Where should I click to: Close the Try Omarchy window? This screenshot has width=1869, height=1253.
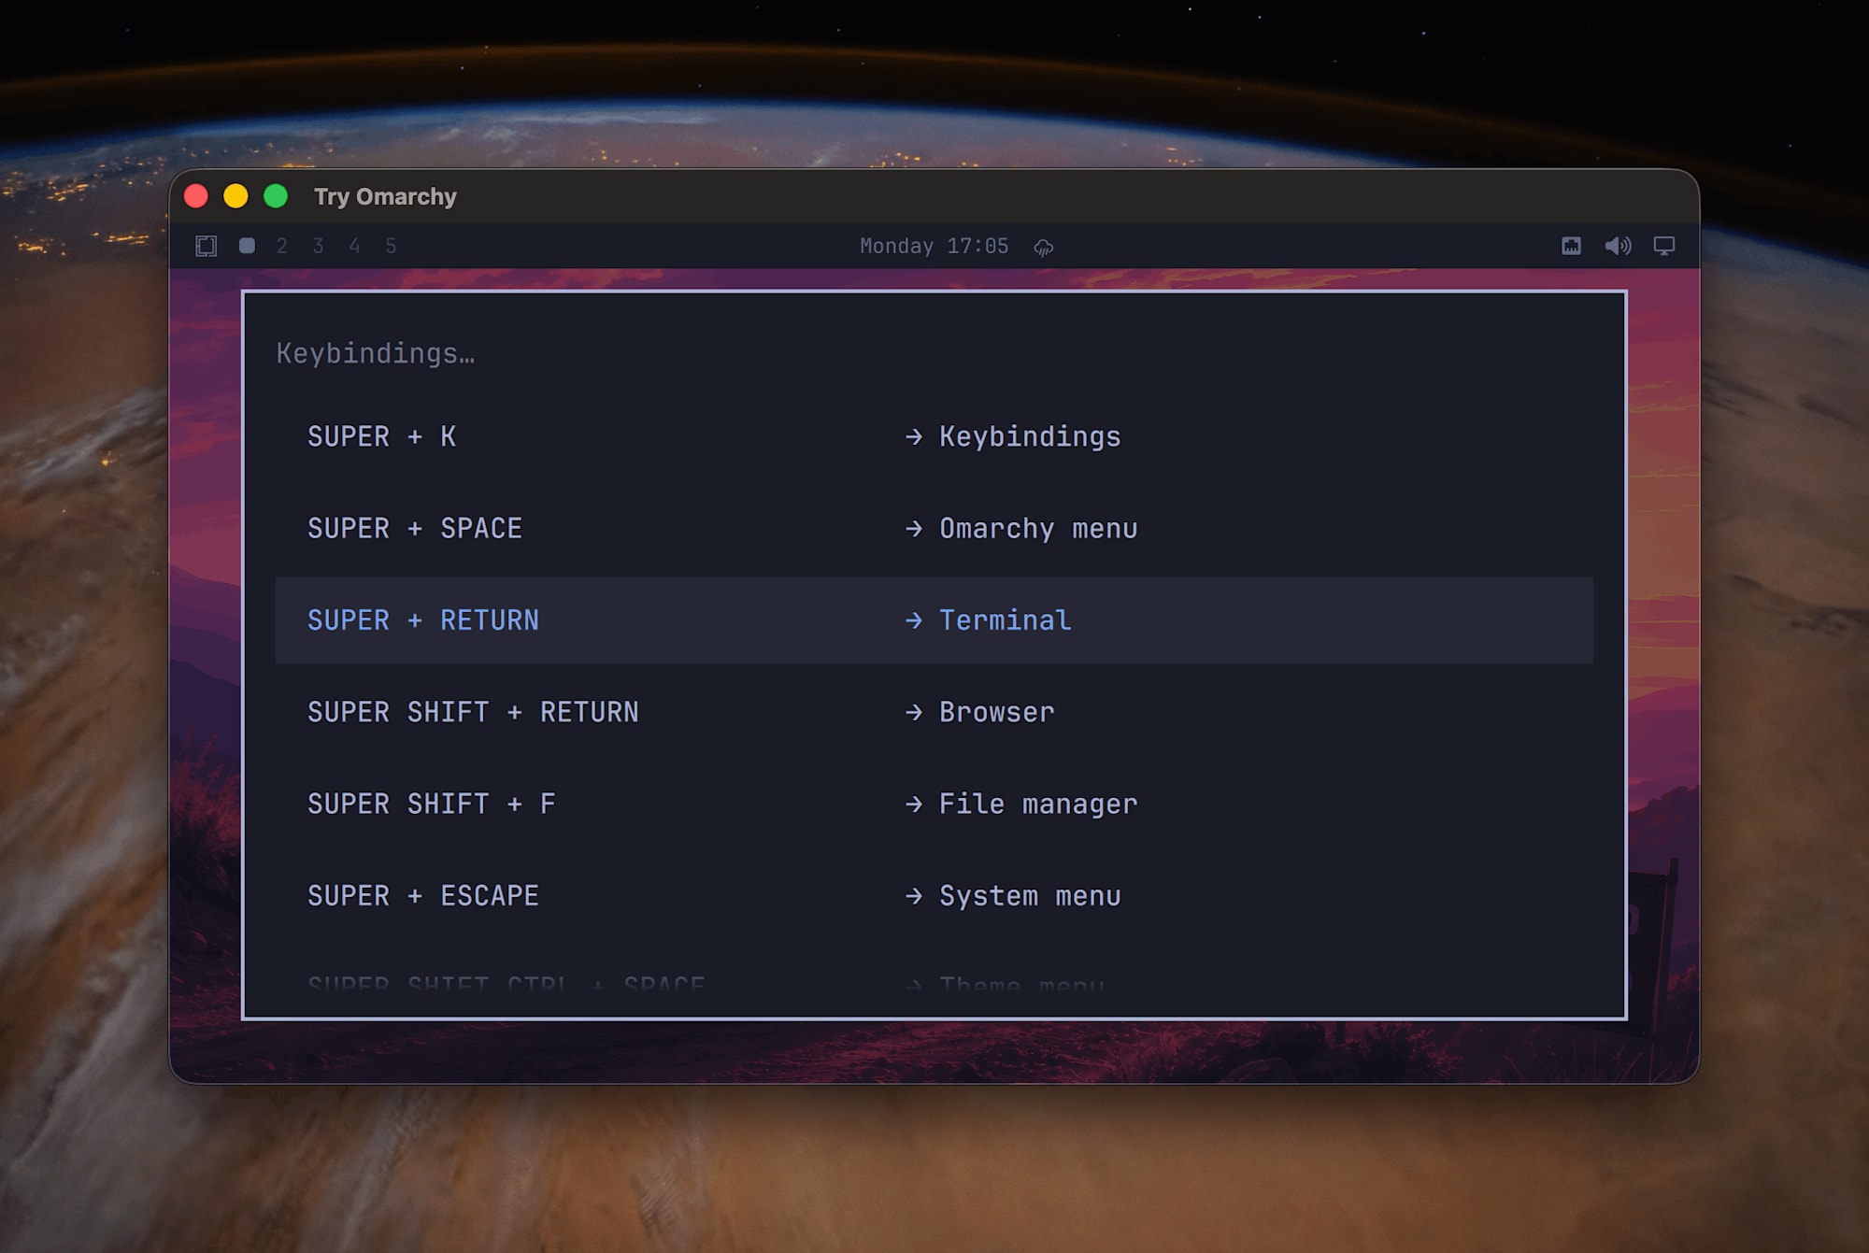(x=196, y=196)
